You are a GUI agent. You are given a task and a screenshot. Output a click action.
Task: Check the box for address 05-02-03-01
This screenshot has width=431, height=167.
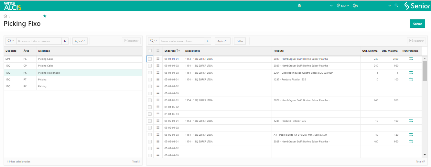(150, 141)
